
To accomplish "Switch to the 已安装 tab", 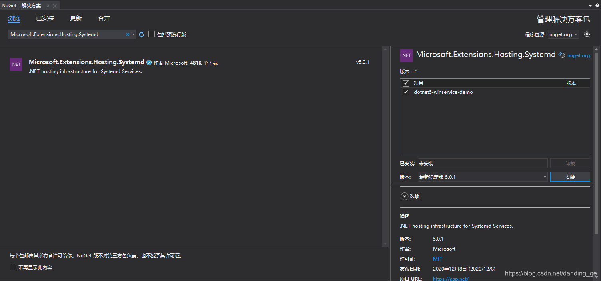I will [45, 18].
